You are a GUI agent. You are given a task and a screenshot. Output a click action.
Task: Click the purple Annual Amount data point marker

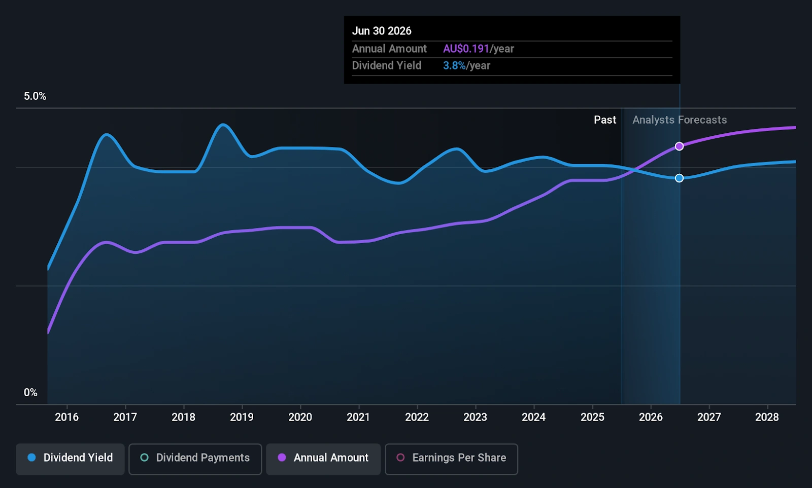[x=679, y=146]
